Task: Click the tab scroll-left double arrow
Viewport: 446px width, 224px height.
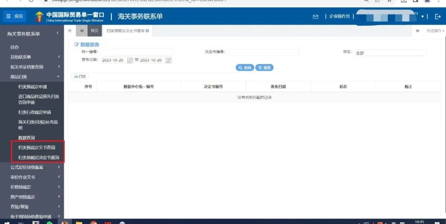Action: tap(82, 31)
